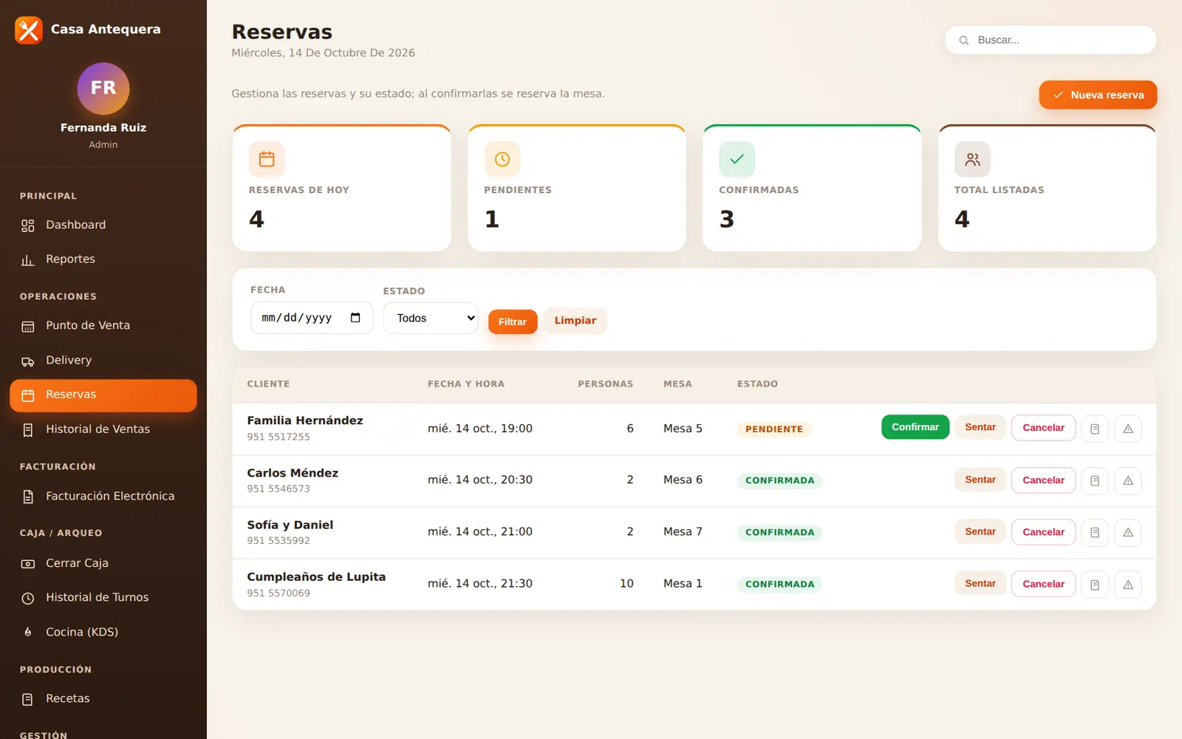The height and width of the screenshot is (739, 1182).
Task: Confirm the Familia Hernández reservation
Action: pos(915,427)
